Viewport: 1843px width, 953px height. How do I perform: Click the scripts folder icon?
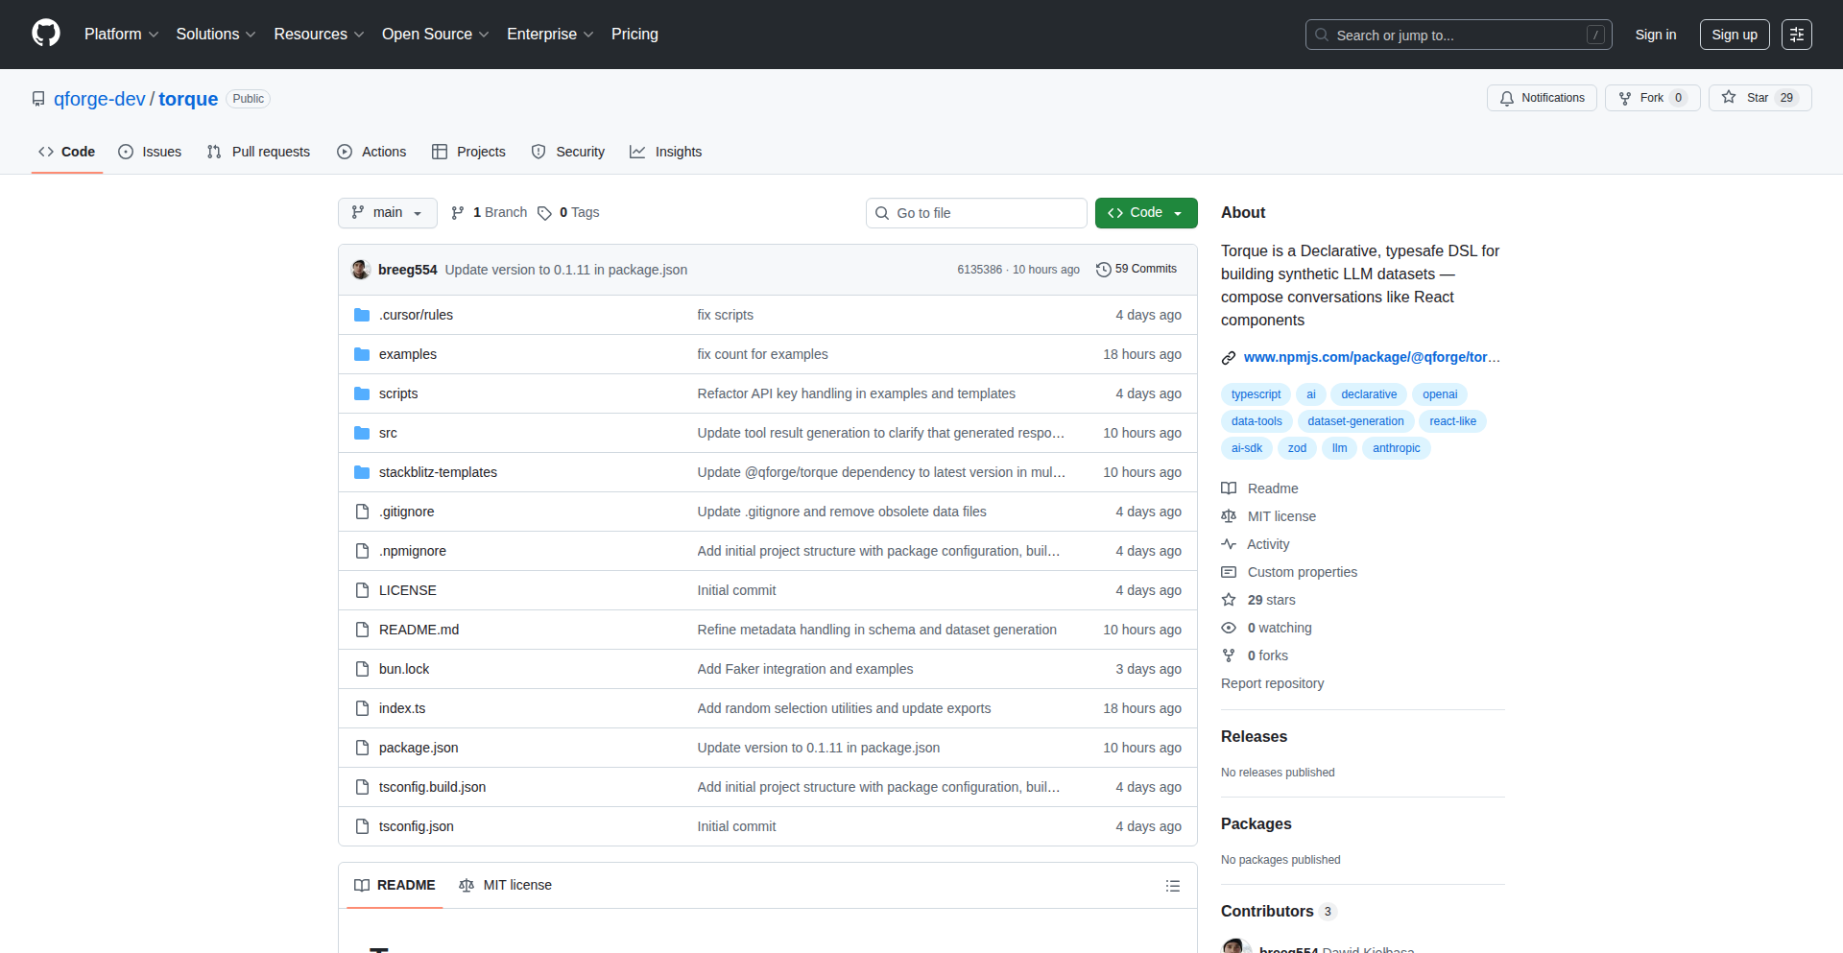click(x=362, y=393)
